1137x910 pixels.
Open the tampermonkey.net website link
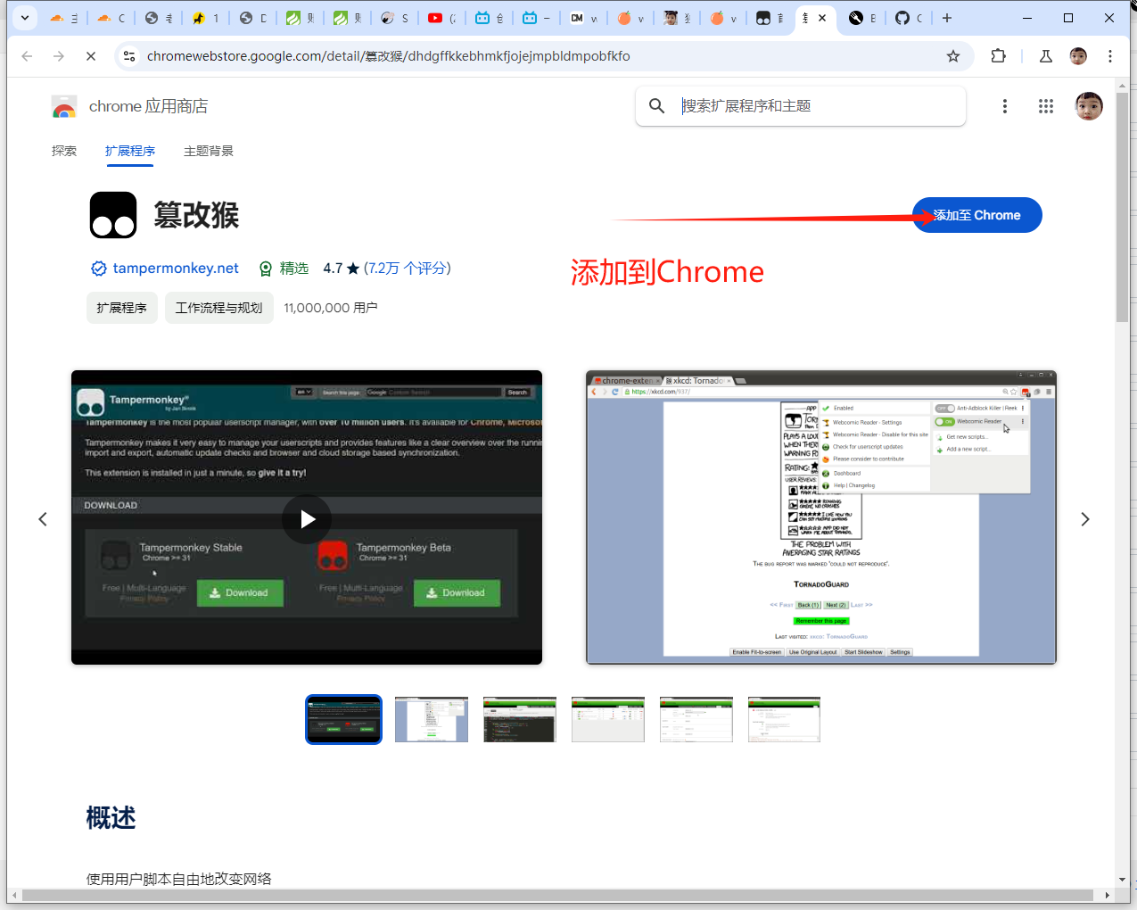pyautogui.click(x=176, y=269)
